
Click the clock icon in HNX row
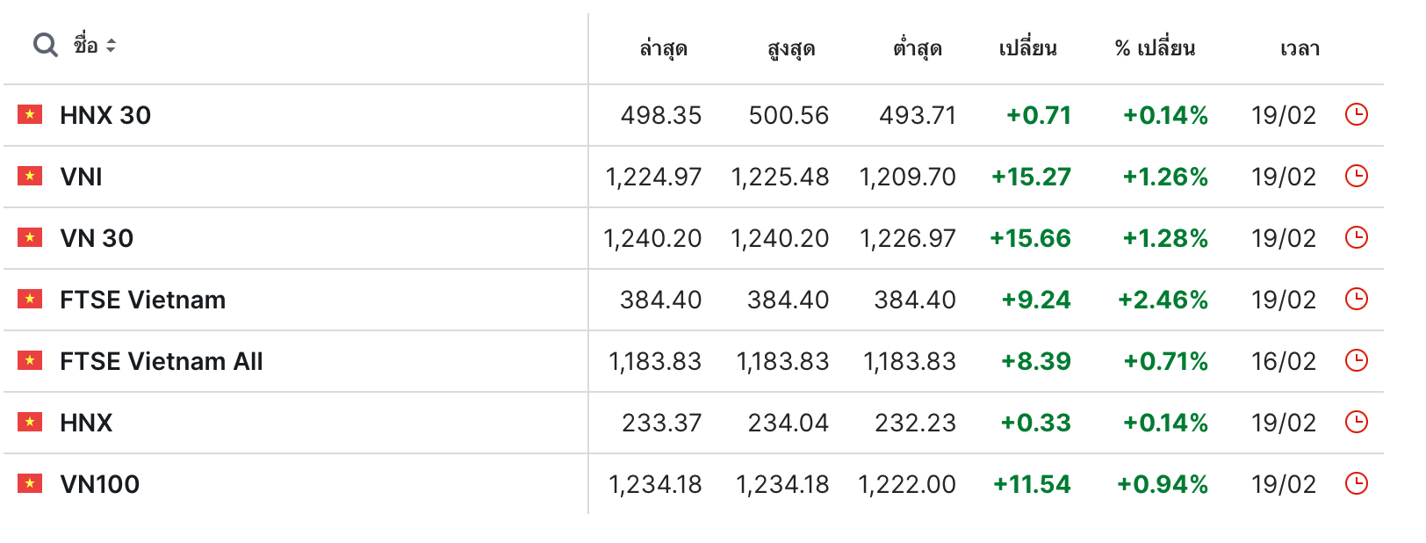point(1357,422)
